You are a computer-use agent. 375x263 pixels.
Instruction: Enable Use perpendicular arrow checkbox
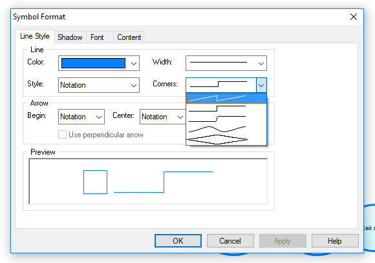(63, 135)
